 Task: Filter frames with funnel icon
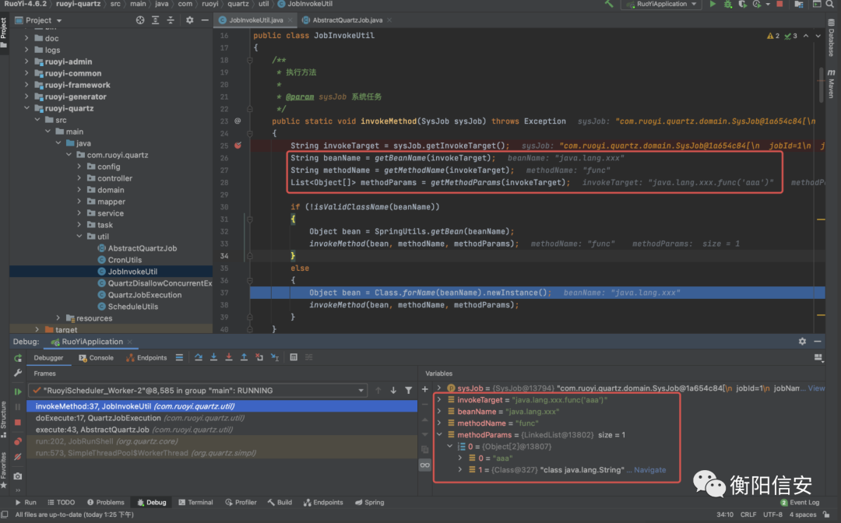pyautogui.click(x=408, y=391)
